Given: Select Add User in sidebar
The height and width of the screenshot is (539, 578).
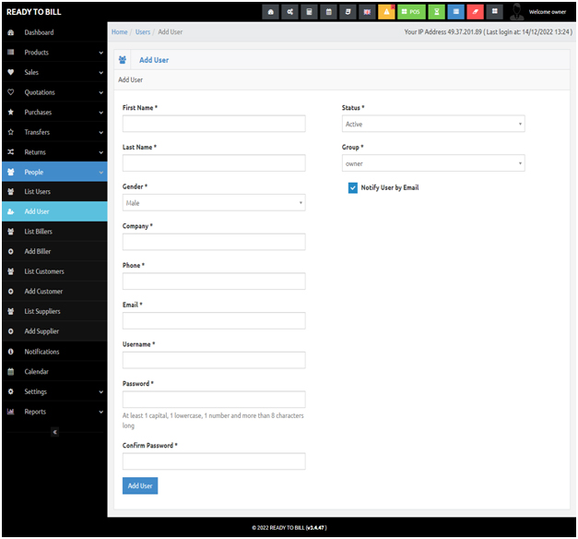Looking at the screenshot, I should [x=54, y=211].
